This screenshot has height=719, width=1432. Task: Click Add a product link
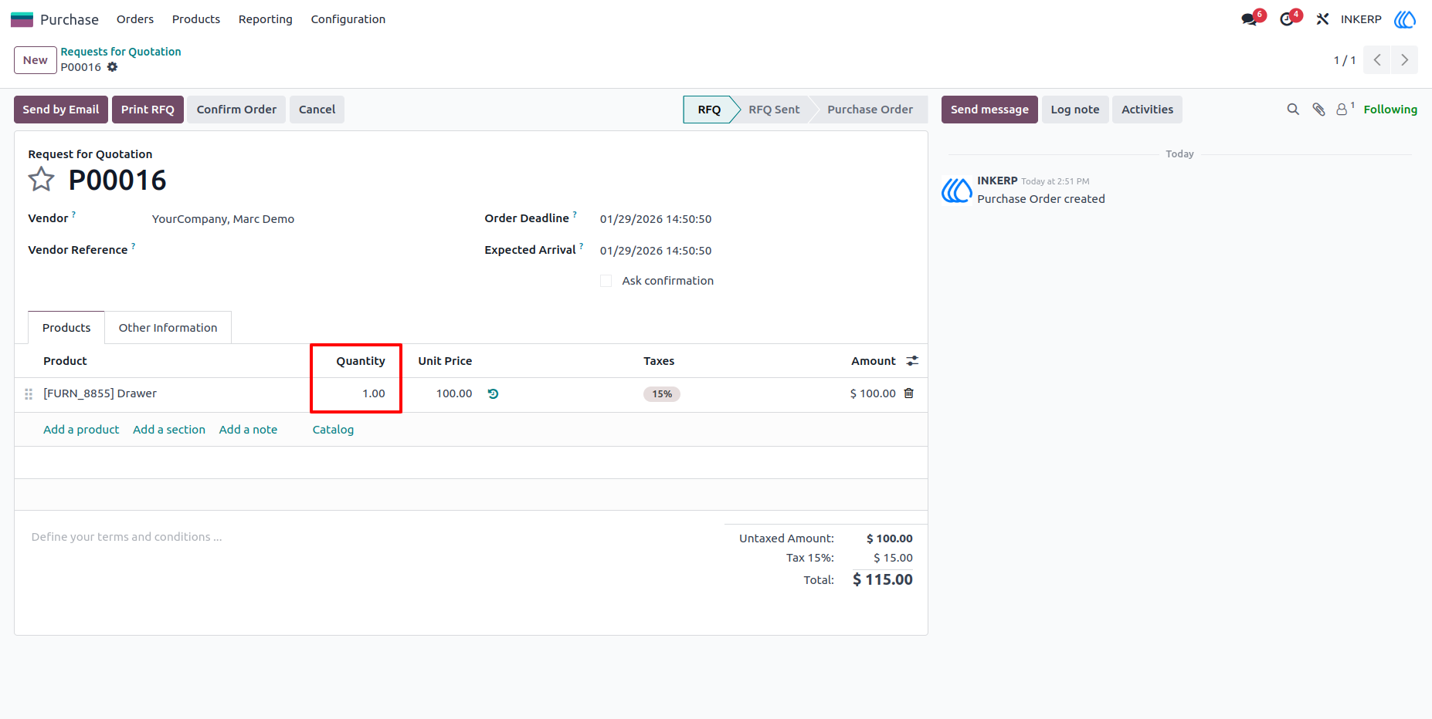coord(81,430)
